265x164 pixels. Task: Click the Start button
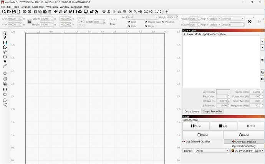251,126
